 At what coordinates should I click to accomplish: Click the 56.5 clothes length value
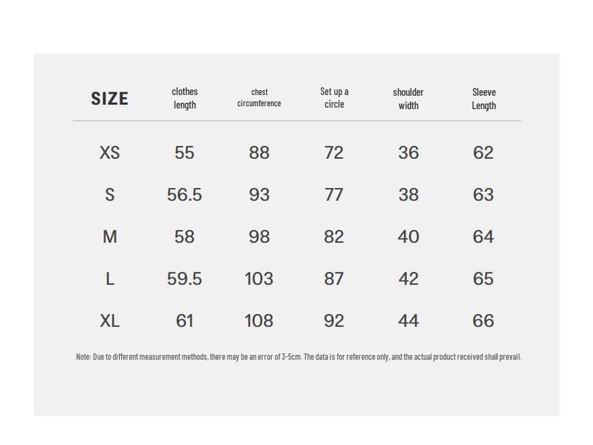(x=185, y=195)
